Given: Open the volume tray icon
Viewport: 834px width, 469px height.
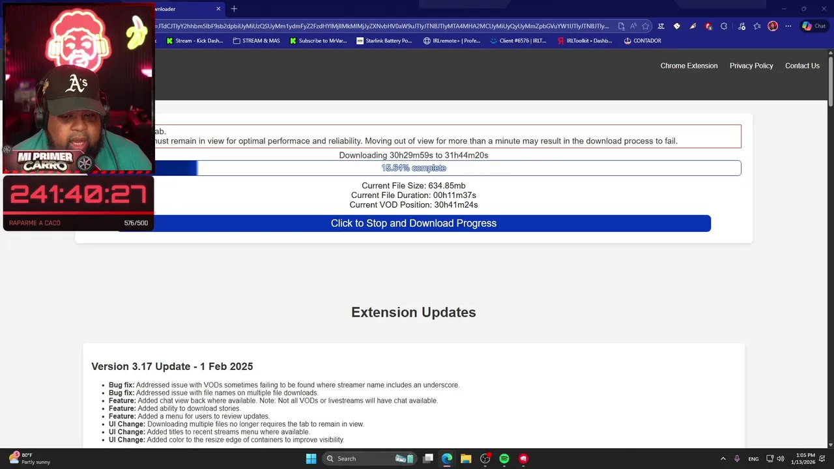Looking at the screenshot, I should point(781,459).
